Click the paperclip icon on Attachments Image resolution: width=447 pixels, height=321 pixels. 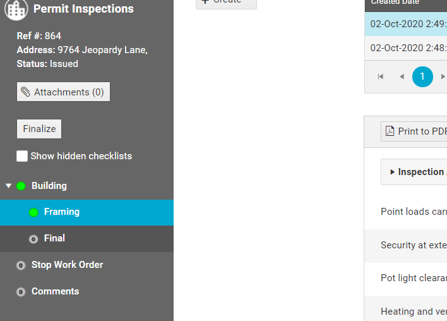click(25, 92)
